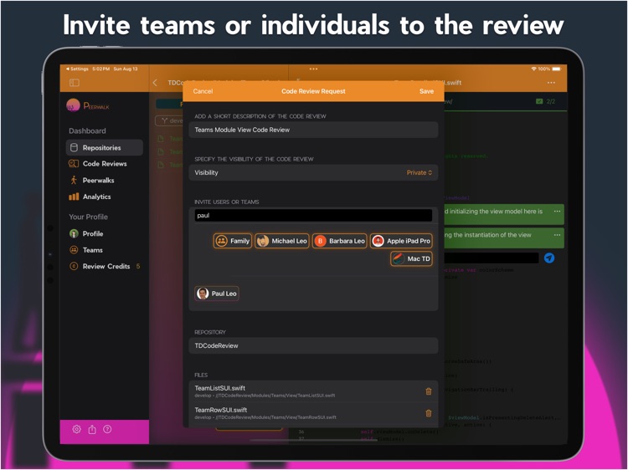The height and width of the screenshot is (470, 628).
Task: Open Code Reviews in the sidebar
Action: point(104,164)
